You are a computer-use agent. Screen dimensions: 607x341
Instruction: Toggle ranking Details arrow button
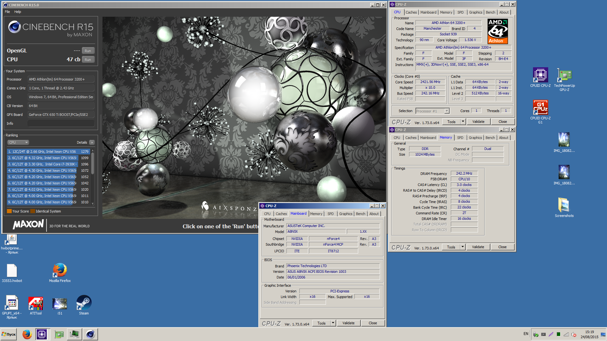[92, 142]
